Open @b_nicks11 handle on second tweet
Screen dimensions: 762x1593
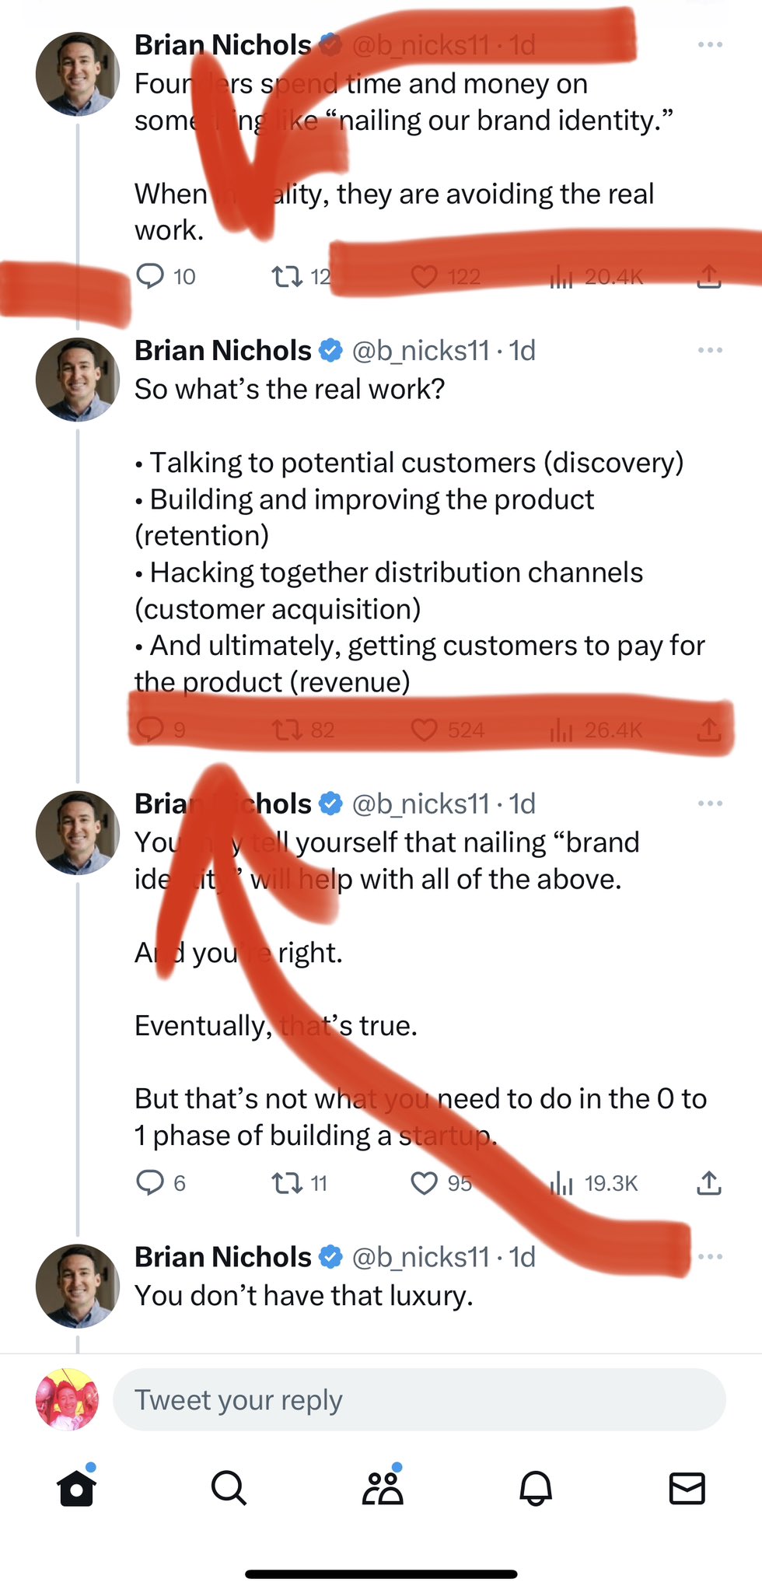(421, 351)
